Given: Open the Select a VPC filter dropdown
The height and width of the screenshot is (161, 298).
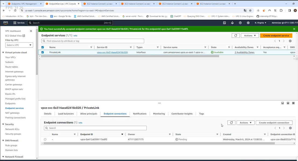Looking at the screenshot, I should click(x=19, y=45).
